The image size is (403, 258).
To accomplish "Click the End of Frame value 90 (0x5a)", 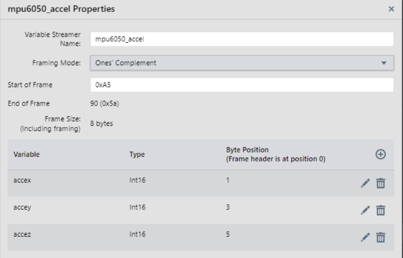I will (x=105, y=103).
